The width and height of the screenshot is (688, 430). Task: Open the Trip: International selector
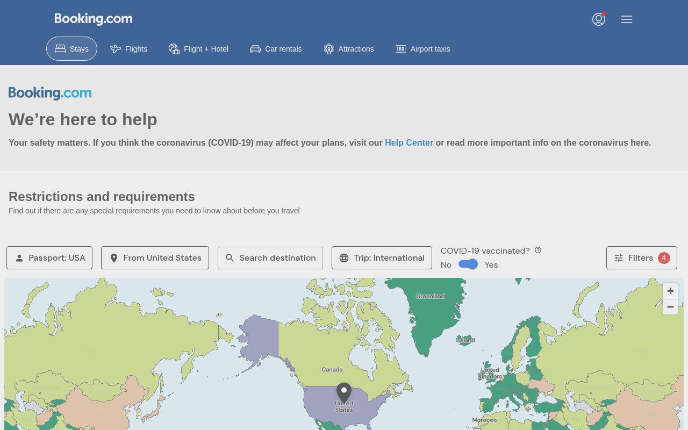pos(382,258)
